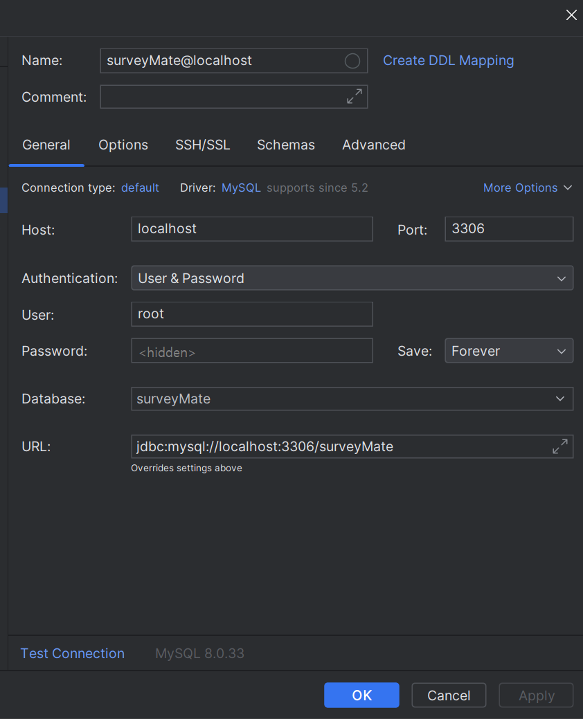
Task: Open the Advanced tab
Action: click(374, 145)
